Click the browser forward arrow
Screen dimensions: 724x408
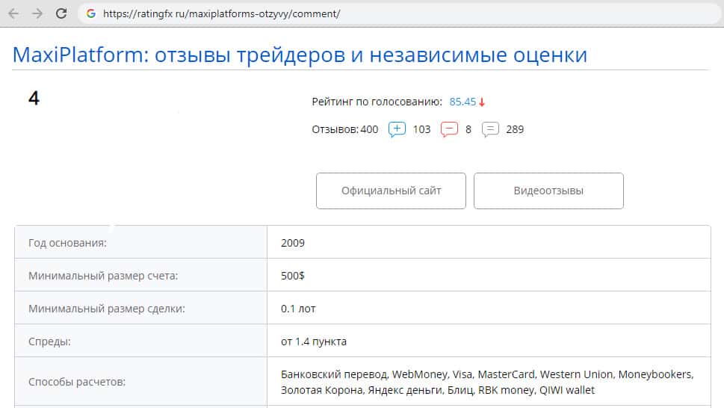pyautogui.click(x=37, y=13)
